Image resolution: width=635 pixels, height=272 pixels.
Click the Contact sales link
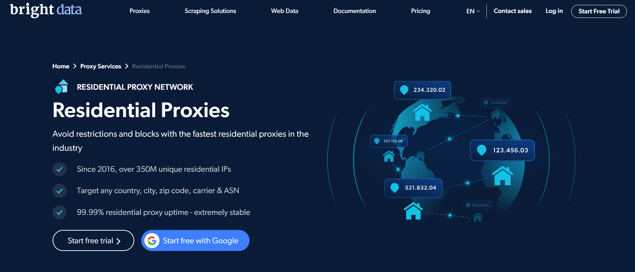pos(512,11)
